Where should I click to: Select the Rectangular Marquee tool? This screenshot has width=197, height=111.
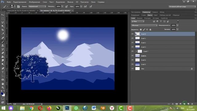(x=3, y=18)
